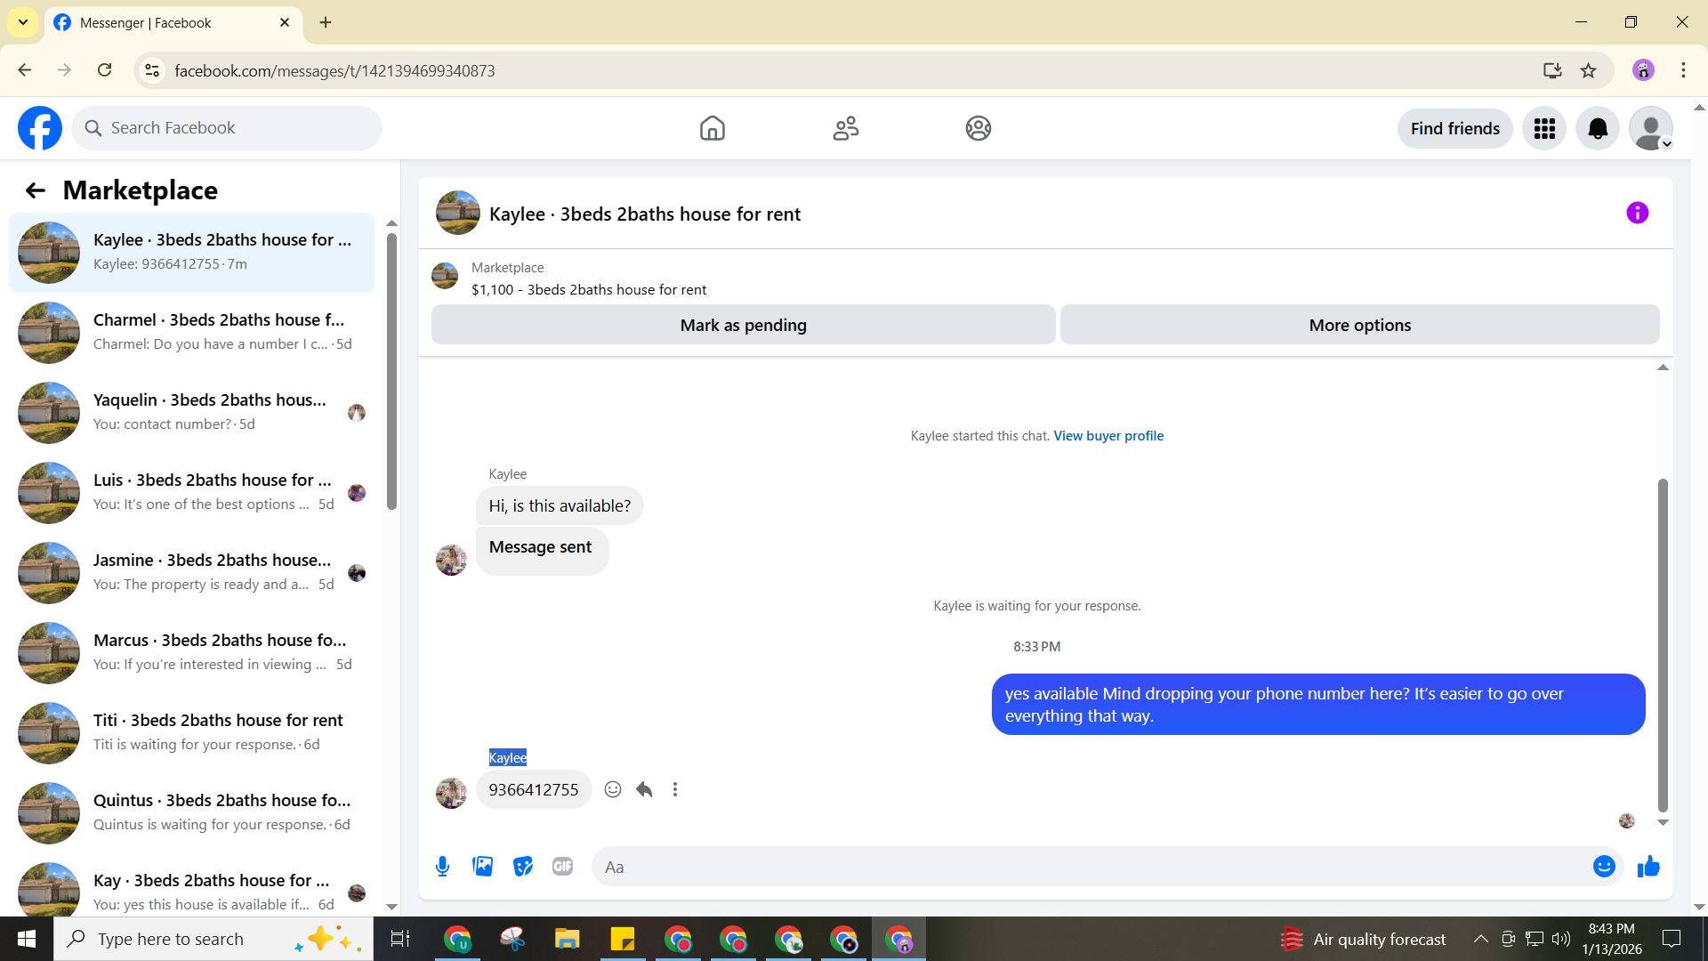Expand the account profile menu

coord(1651,129)
